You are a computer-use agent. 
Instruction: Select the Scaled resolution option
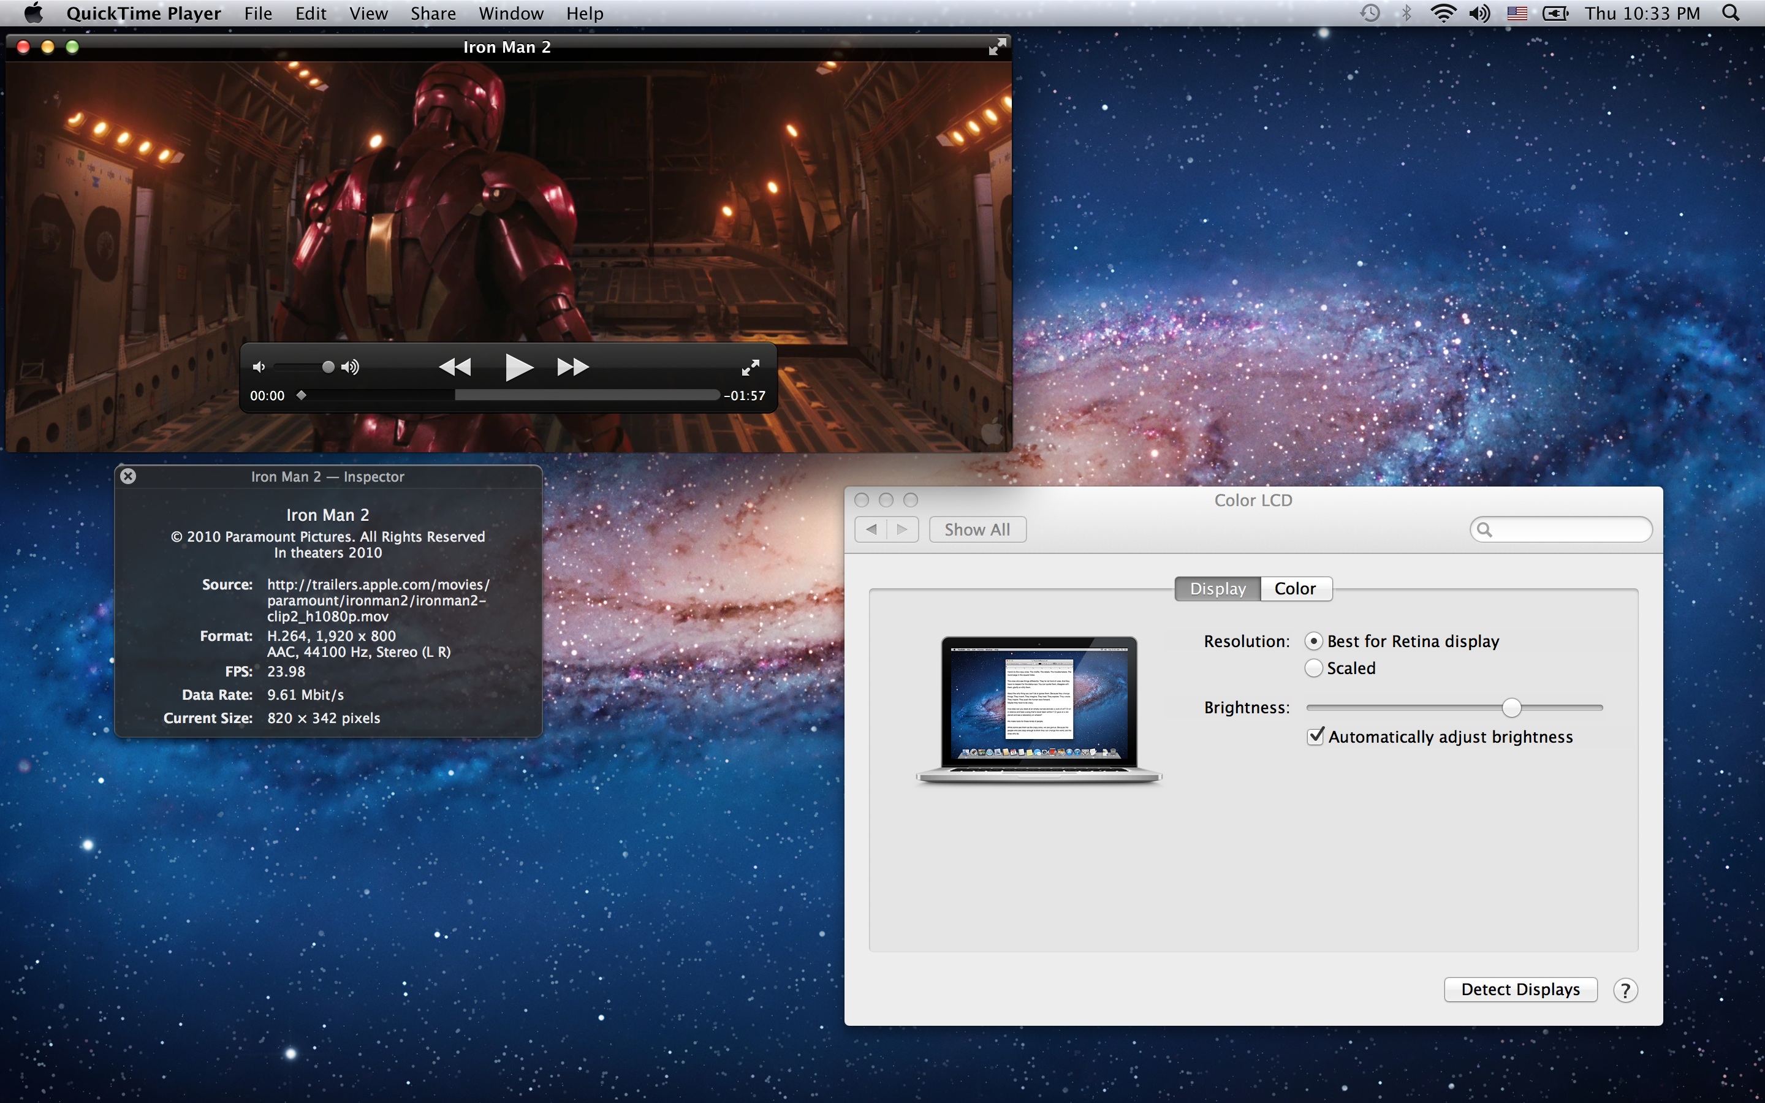[1313, 668]
